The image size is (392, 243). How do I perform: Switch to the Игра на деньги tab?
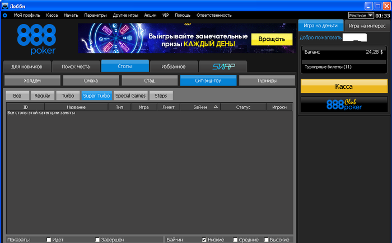coord(320,26)
